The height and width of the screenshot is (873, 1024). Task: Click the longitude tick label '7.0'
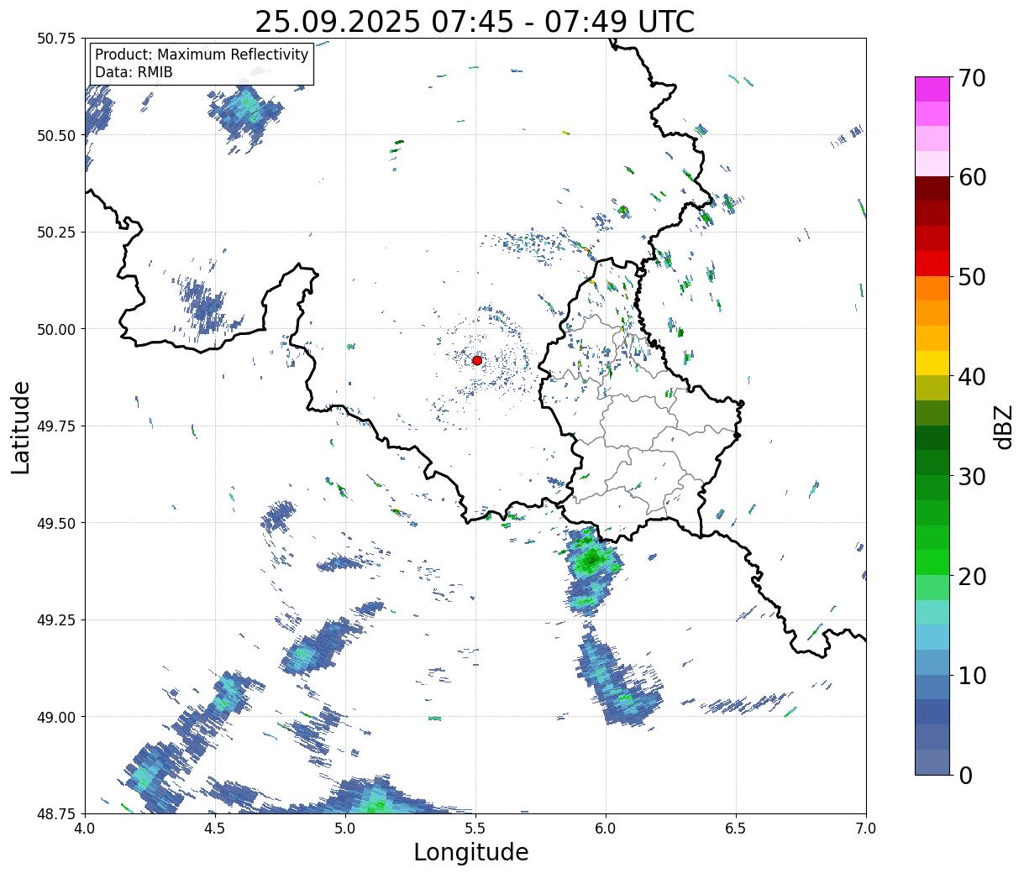point(866,829)
